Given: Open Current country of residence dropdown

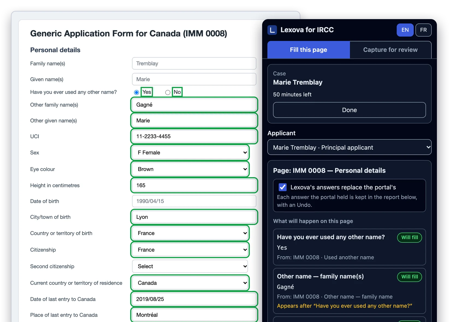Looking at the screenshot, I should [x=190, y=283].
